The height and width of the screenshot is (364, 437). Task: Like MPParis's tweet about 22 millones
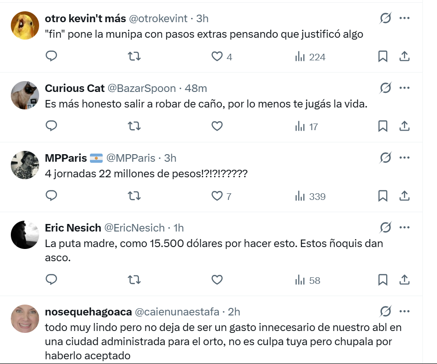[x=217, y=196]
